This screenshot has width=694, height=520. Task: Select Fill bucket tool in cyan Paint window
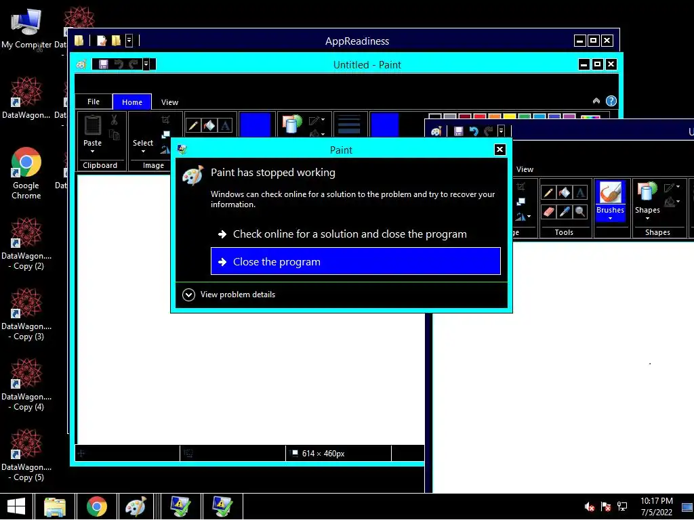tap(209, 125)
